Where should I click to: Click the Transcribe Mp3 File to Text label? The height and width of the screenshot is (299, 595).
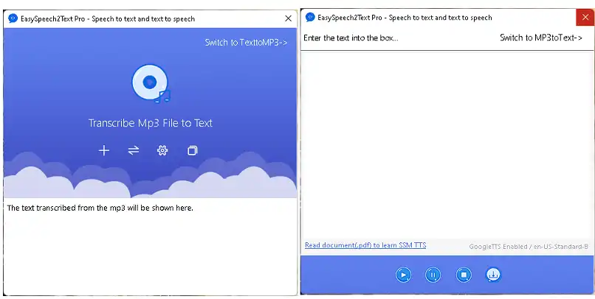coord(151,123)
